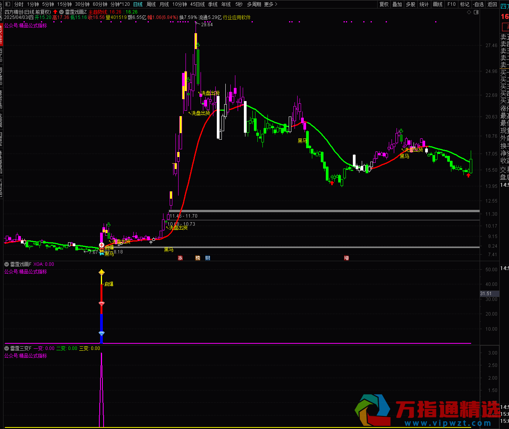Viewport: 509px width, 429px height.
Task: Click the 三变: 0.00 indicator value
Action: tap(90, 348)
